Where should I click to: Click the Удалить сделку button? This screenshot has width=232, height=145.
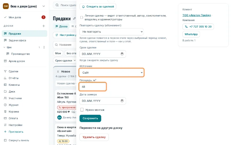(x=94, y=137)
